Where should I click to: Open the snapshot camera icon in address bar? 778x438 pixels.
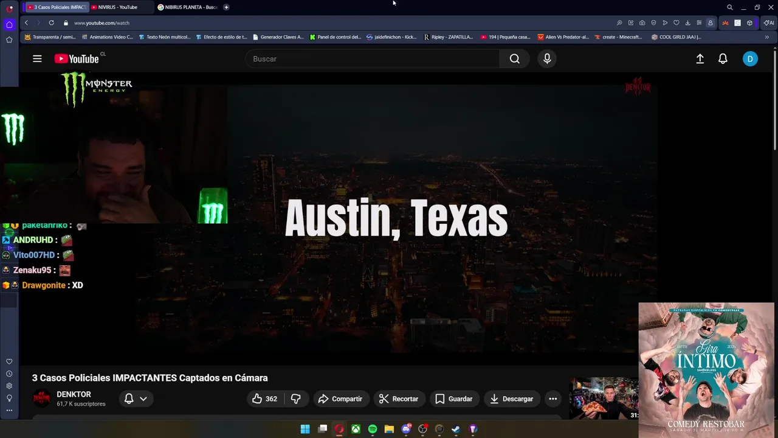pyautogui.click(x=642, y=23)
